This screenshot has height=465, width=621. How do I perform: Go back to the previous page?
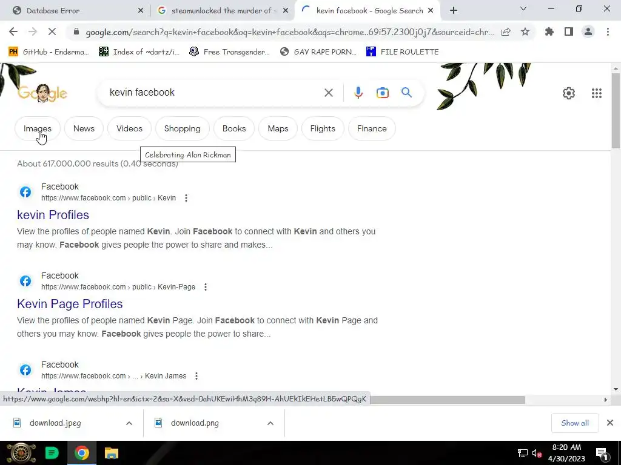tap(13, 31)
